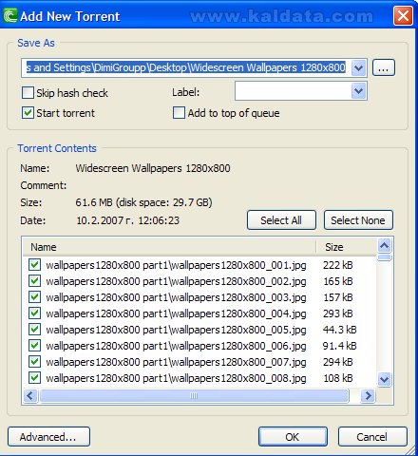The width and height of the screenshot is (418, 456).
Task: Uncheck wallpapers1280x800_007.jpg file
Action: click(x=34, y=362)
